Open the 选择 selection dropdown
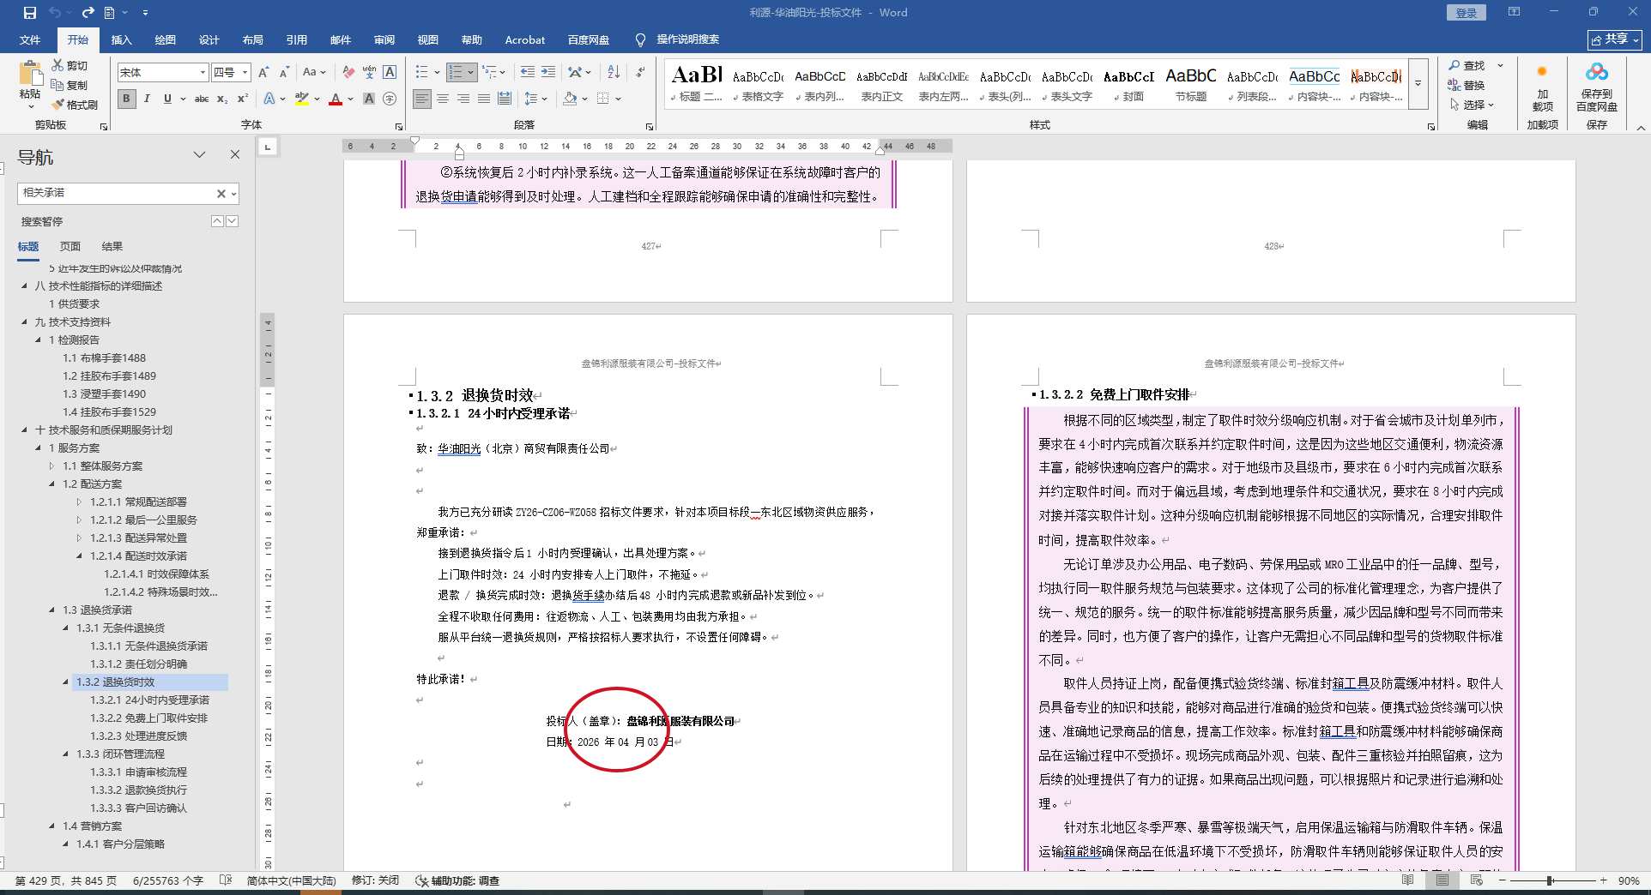This screenshot has height=895, width=1651. tap(1473, 105)
